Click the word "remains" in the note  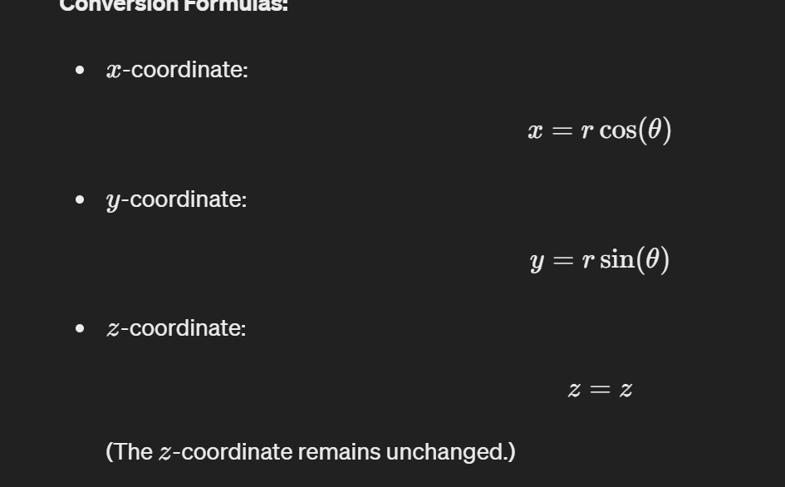click(339, 452)
